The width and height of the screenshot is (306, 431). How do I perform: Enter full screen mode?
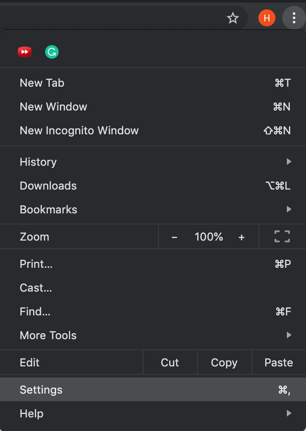282,236
